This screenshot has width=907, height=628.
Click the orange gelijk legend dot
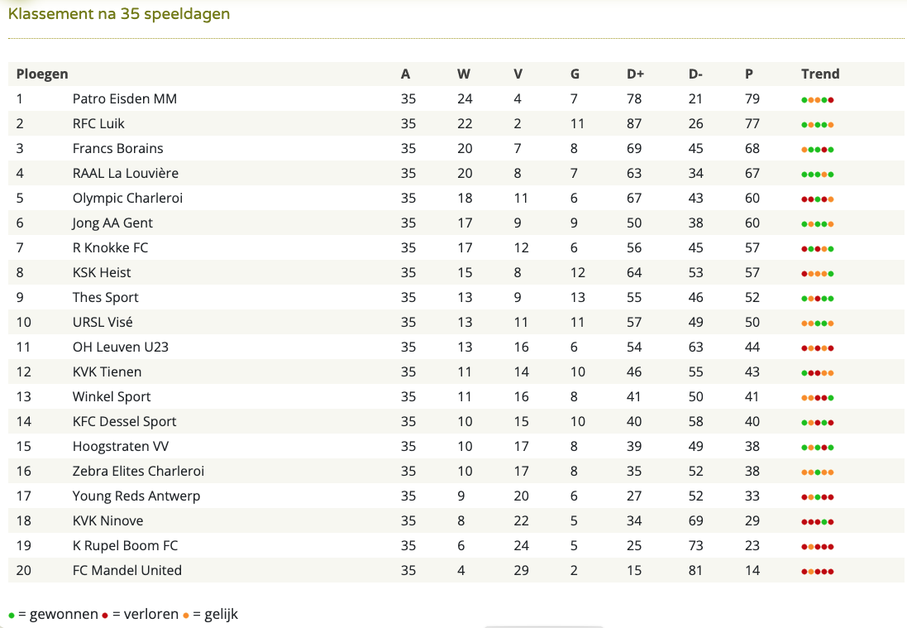click(186, 616)
